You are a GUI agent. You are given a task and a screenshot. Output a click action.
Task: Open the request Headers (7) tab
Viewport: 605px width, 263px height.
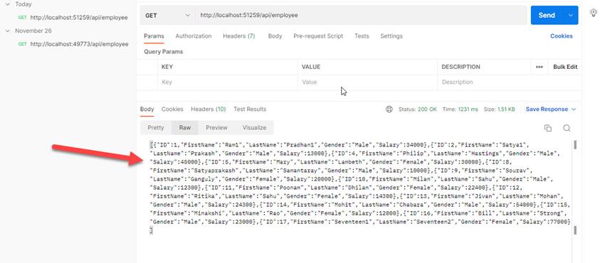pyautogui.click(x=239, y=36)
